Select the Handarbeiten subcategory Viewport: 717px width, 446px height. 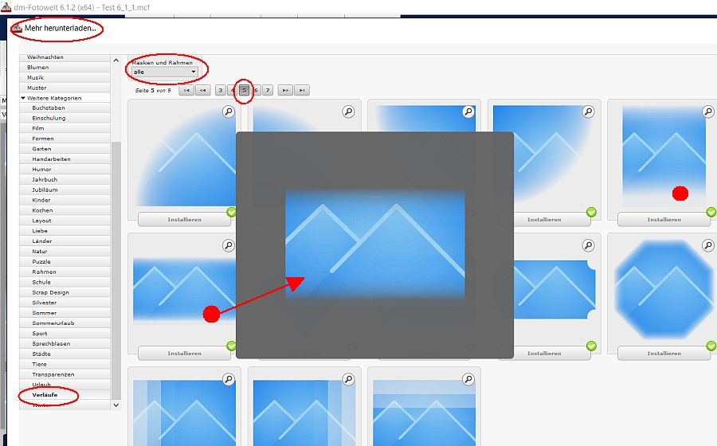click(x=65, y=159)
